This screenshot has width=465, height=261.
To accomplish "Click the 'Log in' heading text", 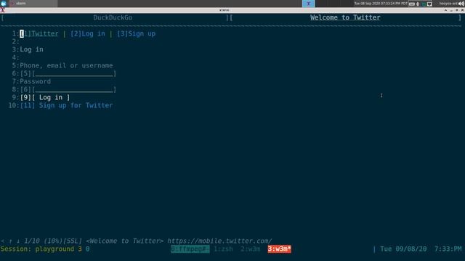I will (x=31, y=49).
